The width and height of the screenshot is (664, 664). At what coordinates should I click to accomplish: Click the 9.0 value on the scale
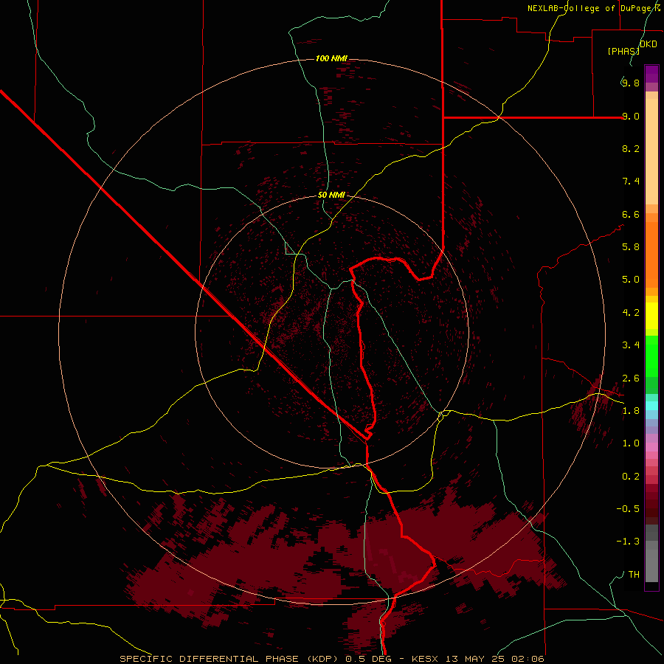coord(631,116)
